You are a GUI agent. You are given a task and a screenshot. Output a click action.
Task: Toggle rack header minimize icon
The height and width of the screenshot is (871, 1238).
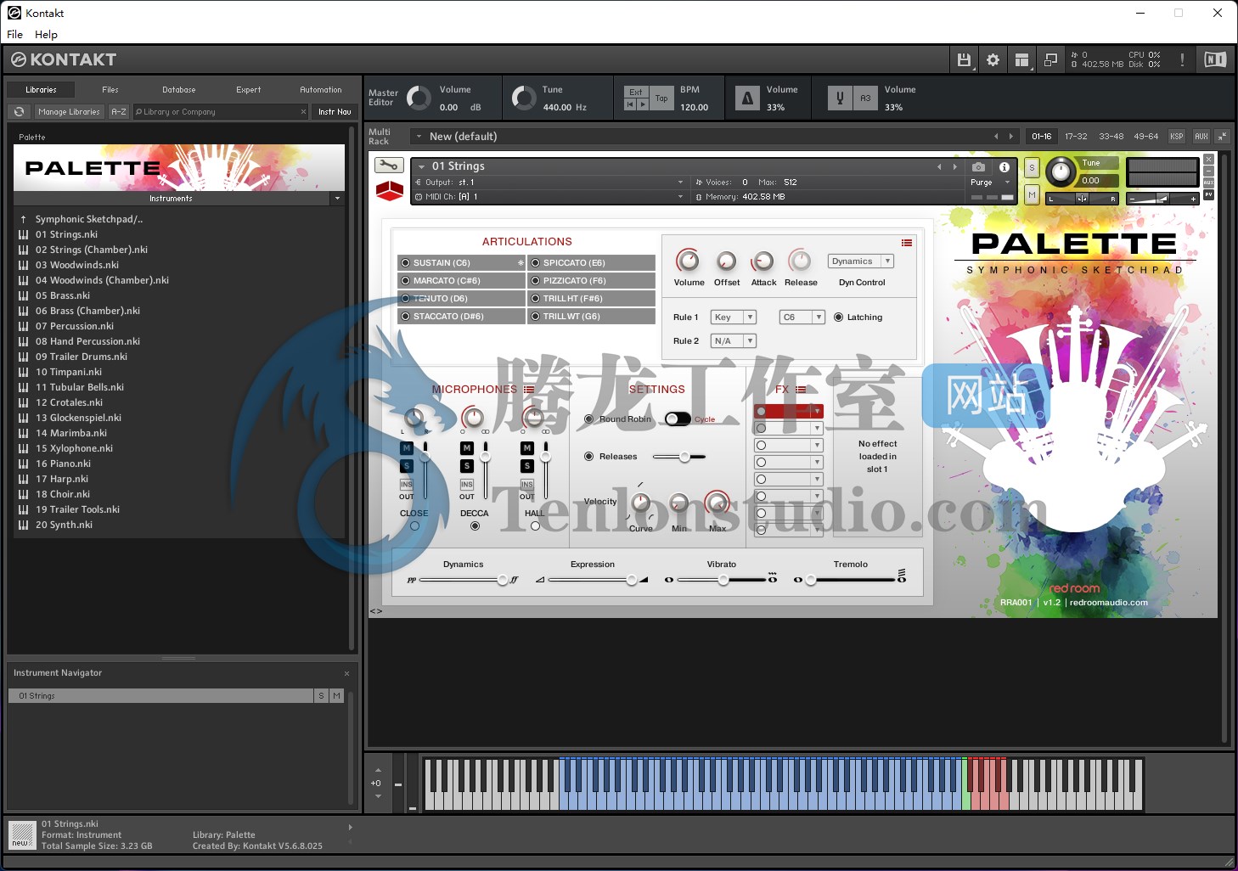point(1223,136)
